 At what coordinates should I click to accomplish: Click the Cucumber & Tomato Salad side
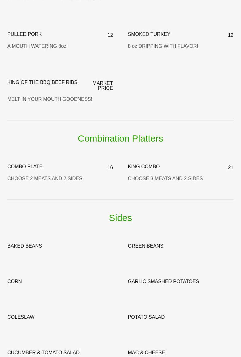43,353
